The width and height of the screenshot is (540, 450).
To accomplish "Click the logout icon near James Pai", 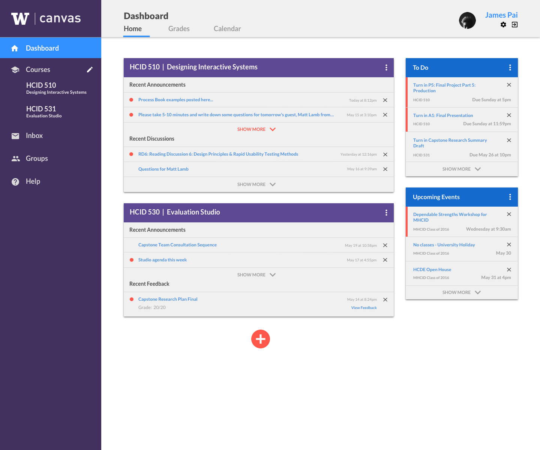I will pos(514,24).
